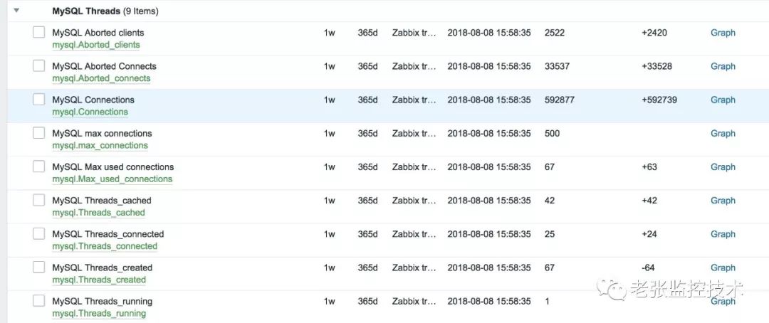Click the change value +24

pyautogui.click(x=649, y=234)
